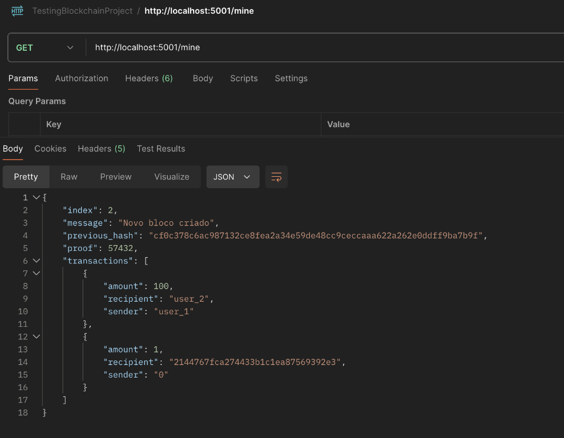This screenshot has height=438, width=564.
Task: Open the Test Results tab
Action: (161, 149)
